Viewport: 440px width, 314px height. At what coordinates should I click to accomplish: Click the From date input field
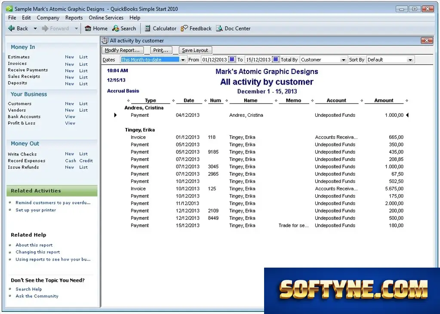click(x=215, y=59)
